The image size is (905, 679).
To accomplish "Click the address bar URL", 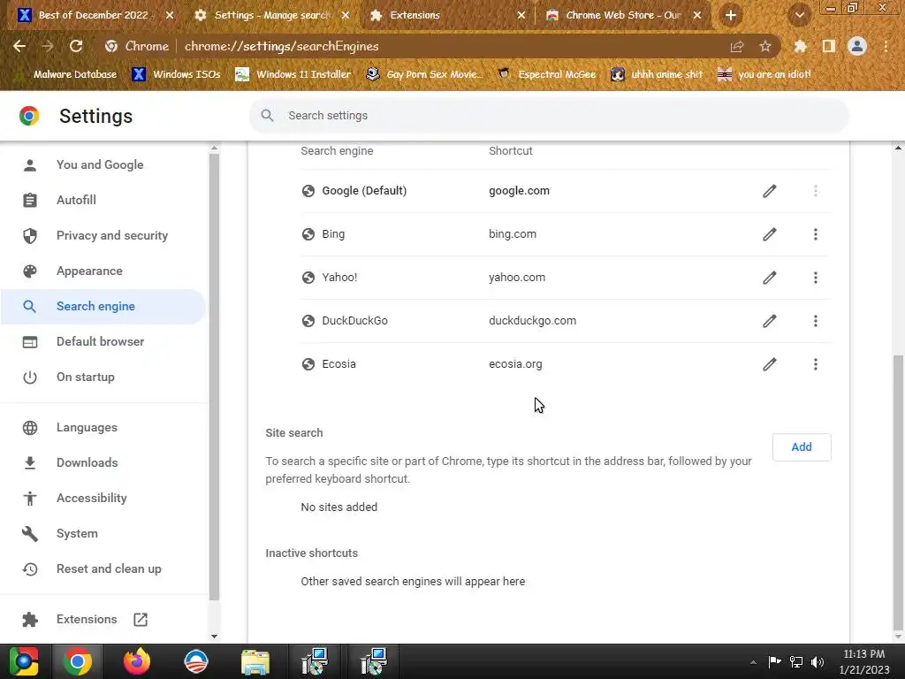I will coord(281,46).
